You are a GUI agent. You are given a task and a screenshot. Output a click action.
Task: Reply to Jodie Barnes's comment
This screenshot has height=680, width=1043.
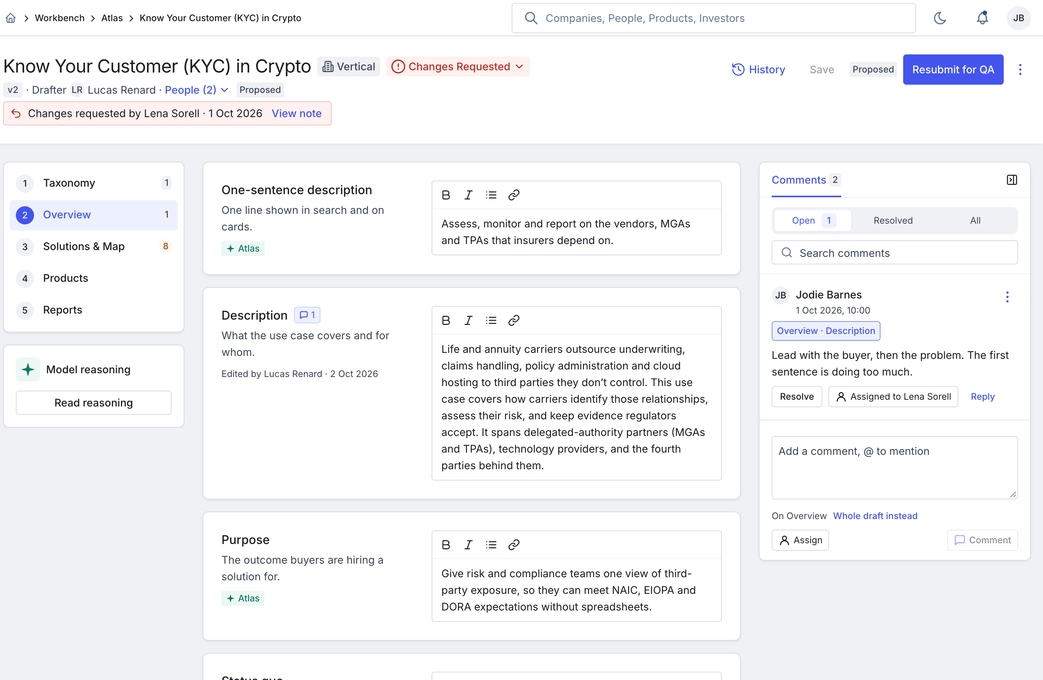pos(983,397)
